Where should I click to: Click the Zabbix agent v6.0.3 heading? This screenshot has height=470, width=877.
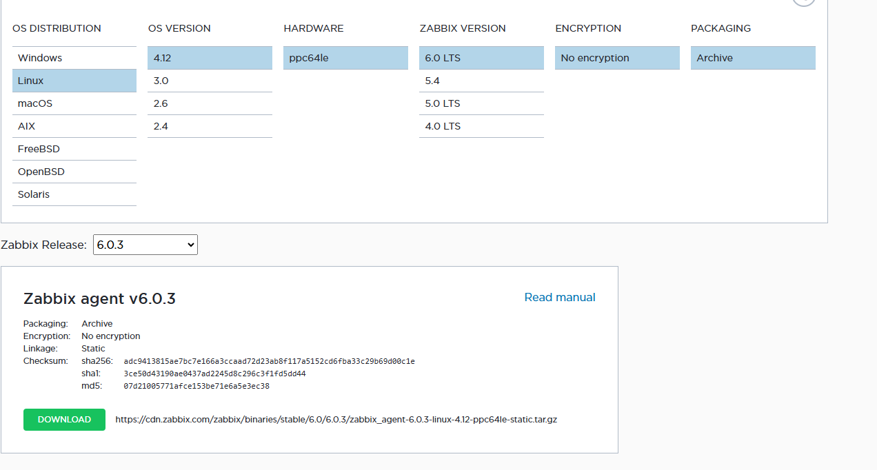point(100,299)
